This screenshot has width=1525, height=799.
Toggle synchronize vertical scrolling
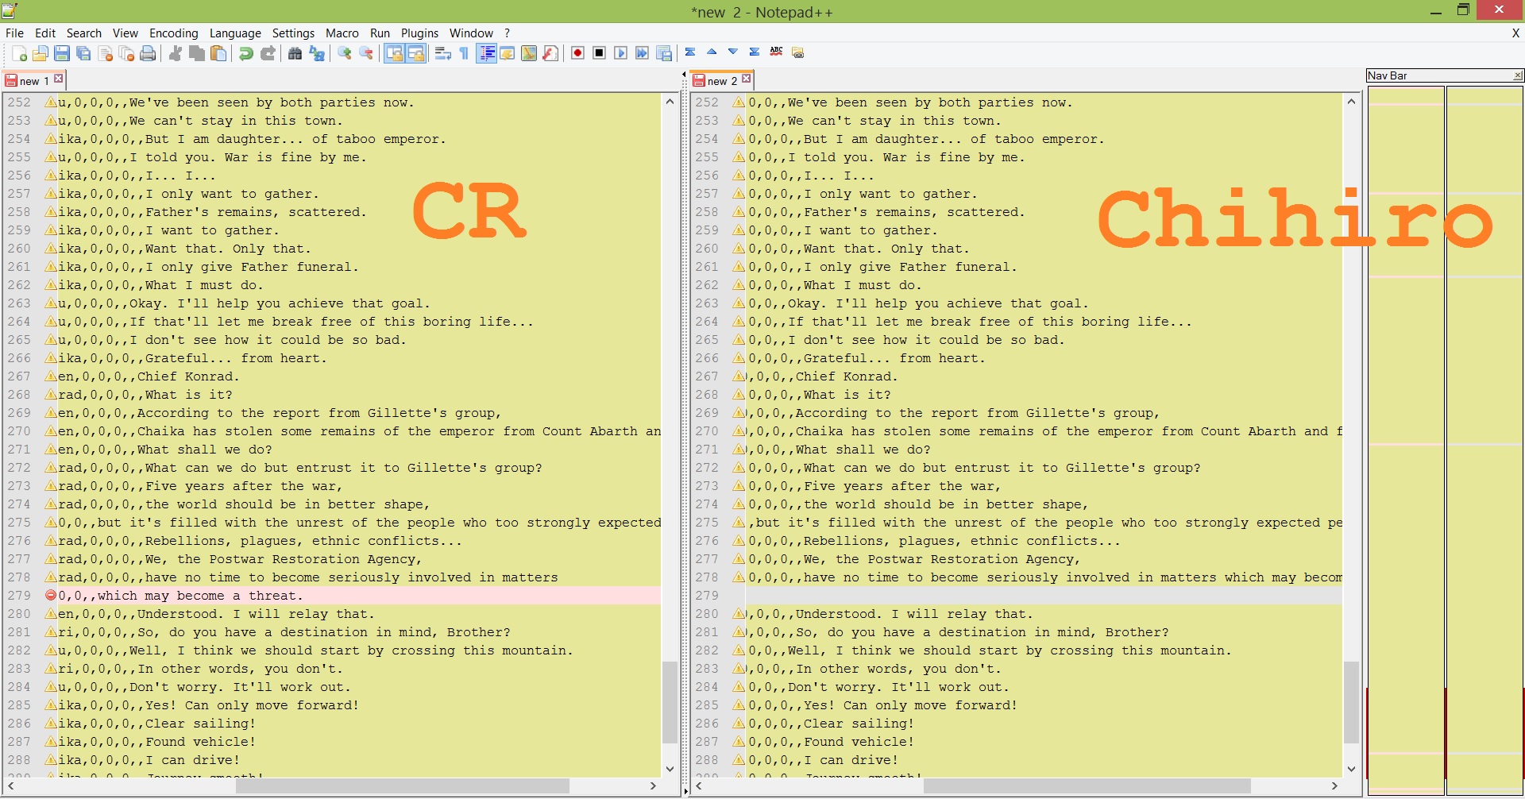tap(394, 53)
